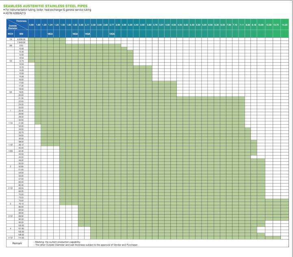Select the 76.10 mm diameter row
The height and width of the screenshot is (257, 293).
pos(22,203)
